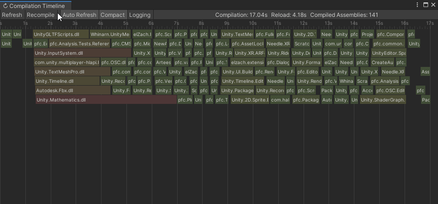The width and height of the screenshot is (438, 204).
Task: Click the Whina bar in sixth row
Action: [x=346, y=81]
